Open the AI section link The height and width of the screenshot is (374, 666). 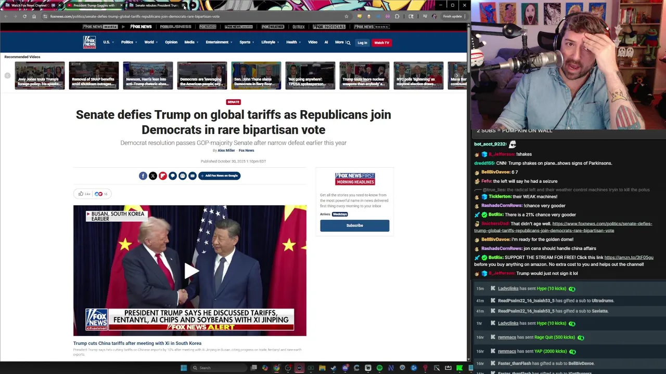point(326,42)
